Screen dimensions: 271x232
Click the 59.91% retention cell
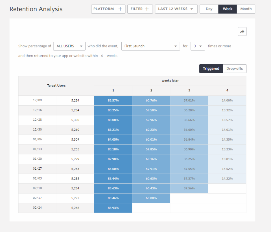point(151,169)
